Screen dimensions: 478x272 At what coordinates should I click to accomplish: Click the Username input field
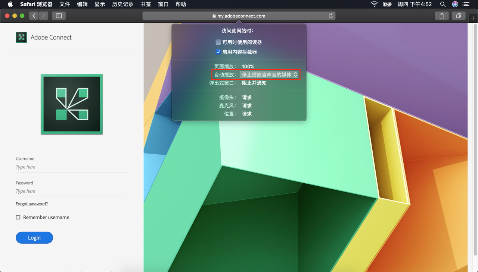[72, 167]
